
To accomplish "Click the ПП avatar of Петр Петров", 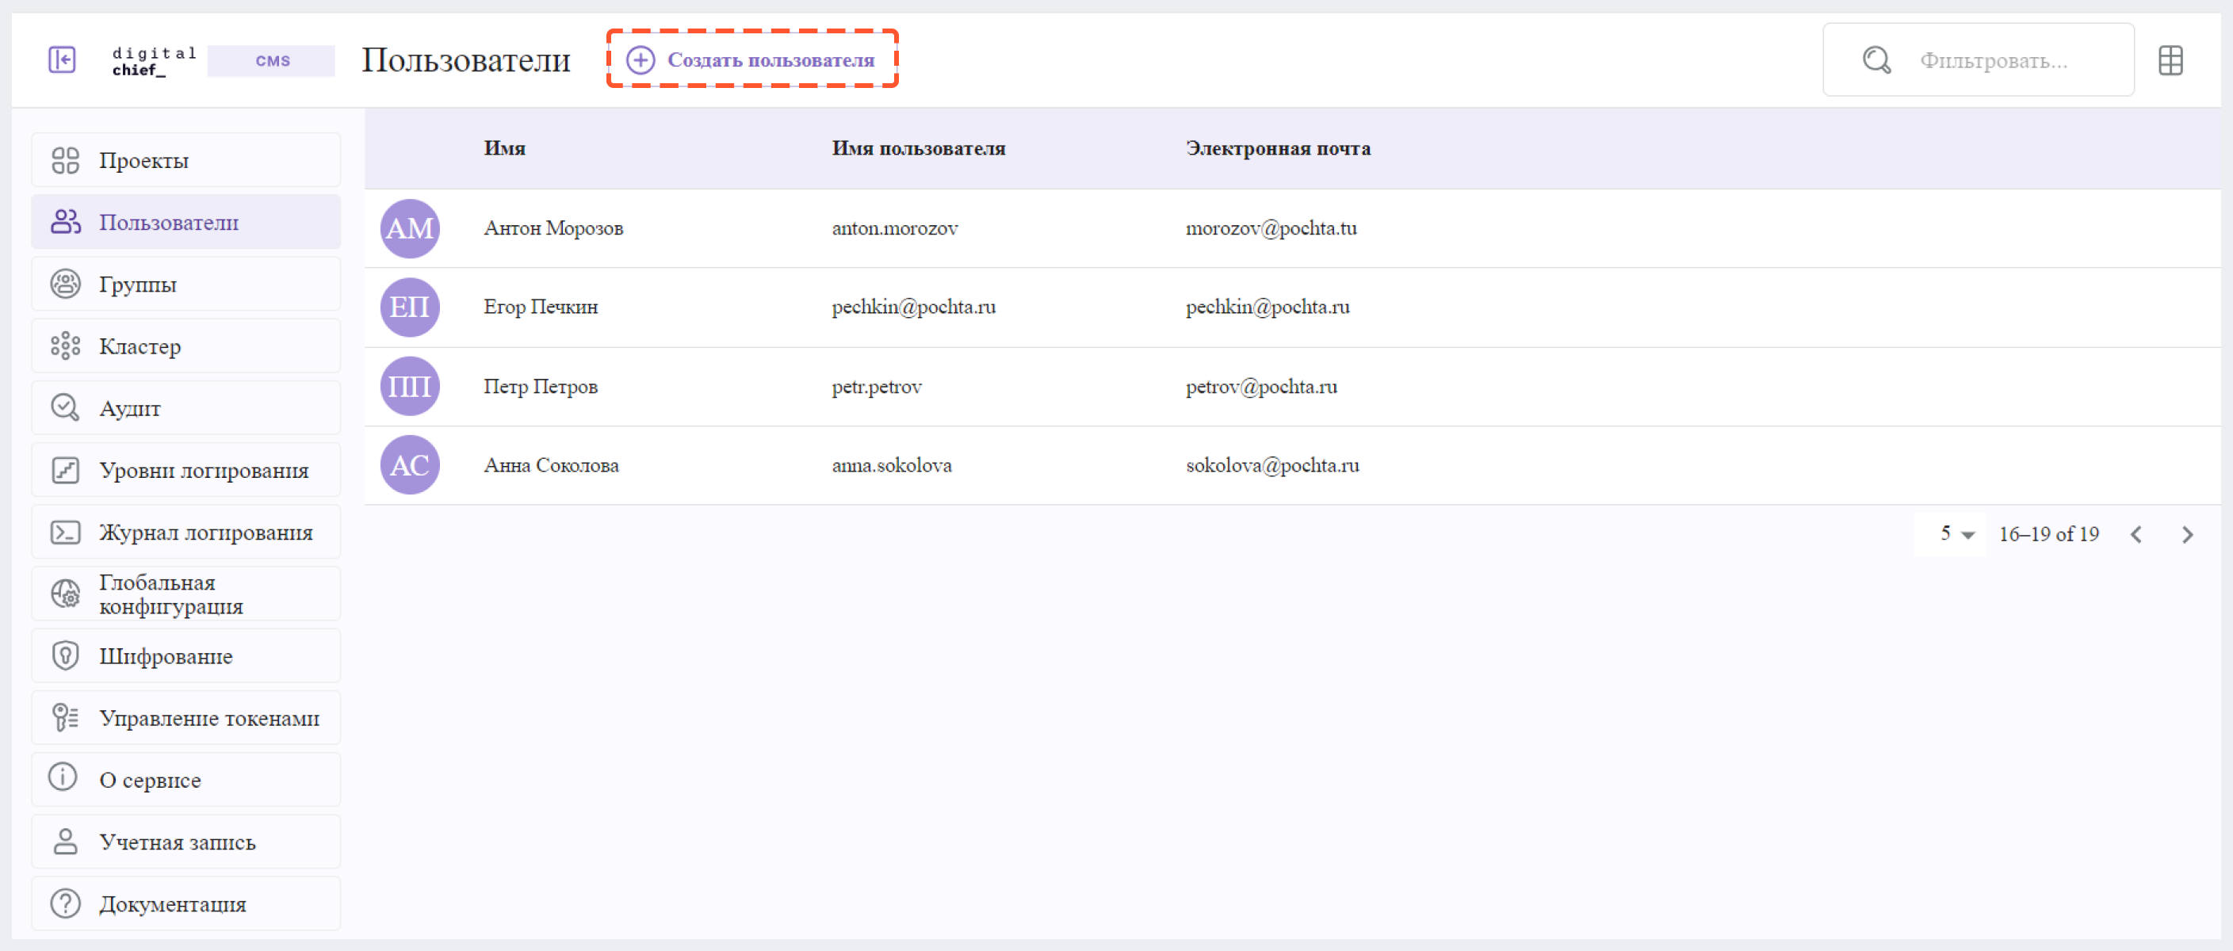I will pyautogui.click(x=410, y=386).
